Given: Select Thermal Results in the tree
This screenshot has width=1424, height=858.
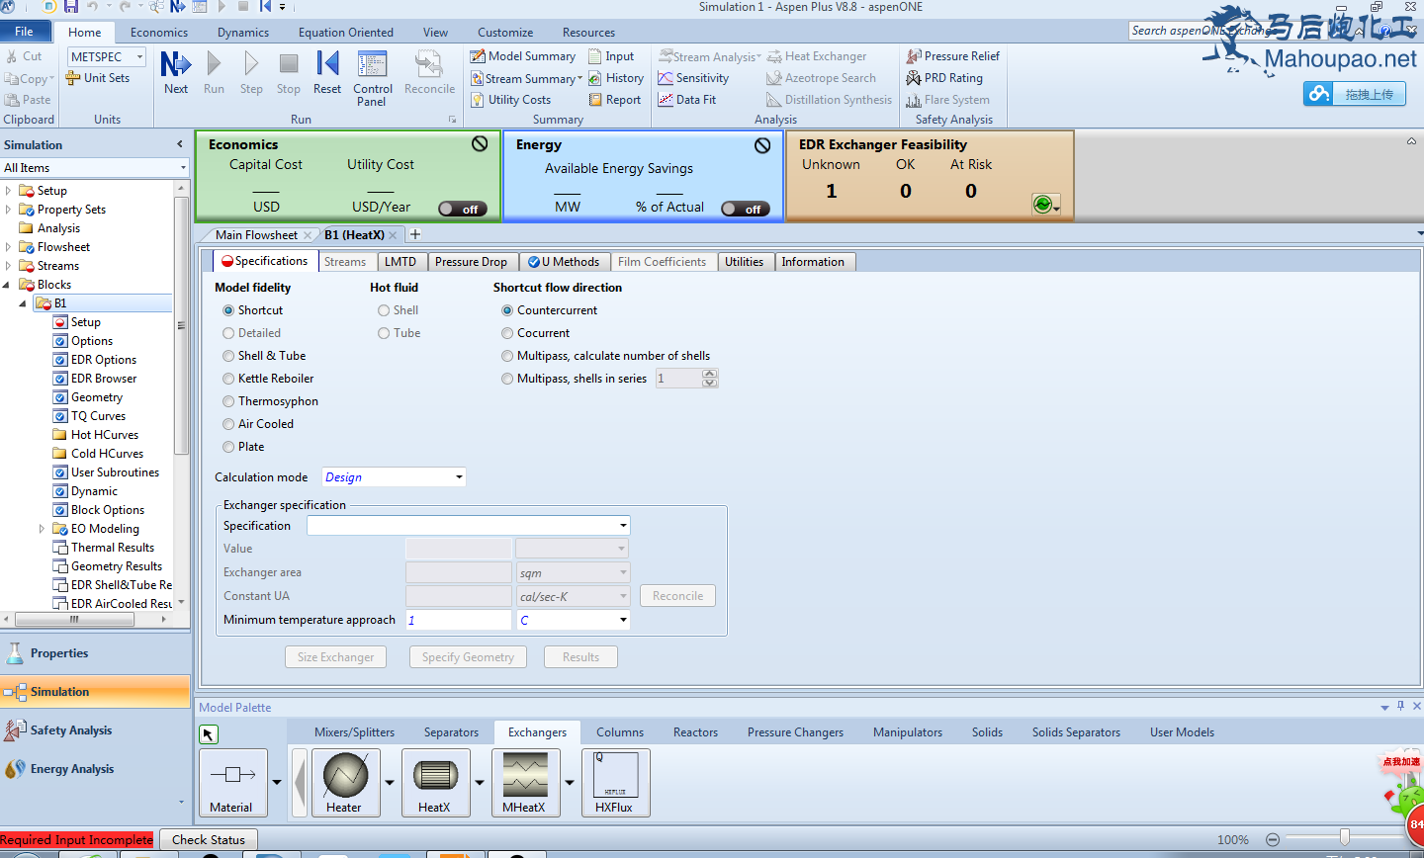Looking at the screenshot, I should click(x=113, y=548).
